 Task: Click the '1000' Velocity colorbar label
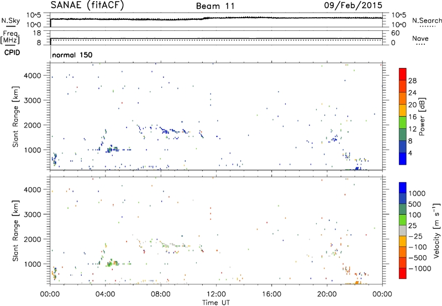pyautogui.click(x=417, y=193)
